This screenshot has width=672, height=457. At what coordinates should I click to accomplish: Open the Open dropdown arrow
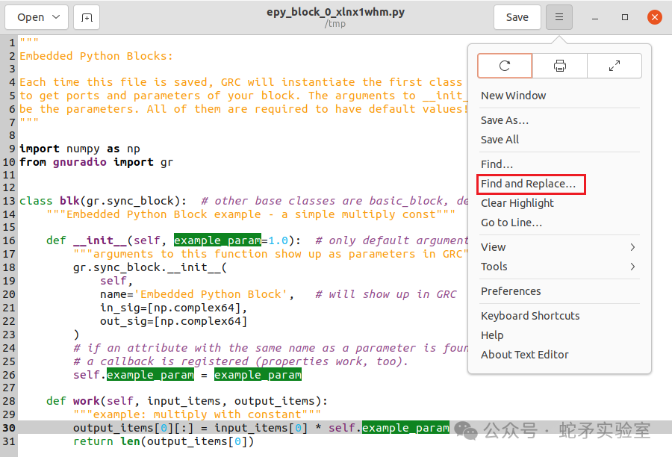56,17
